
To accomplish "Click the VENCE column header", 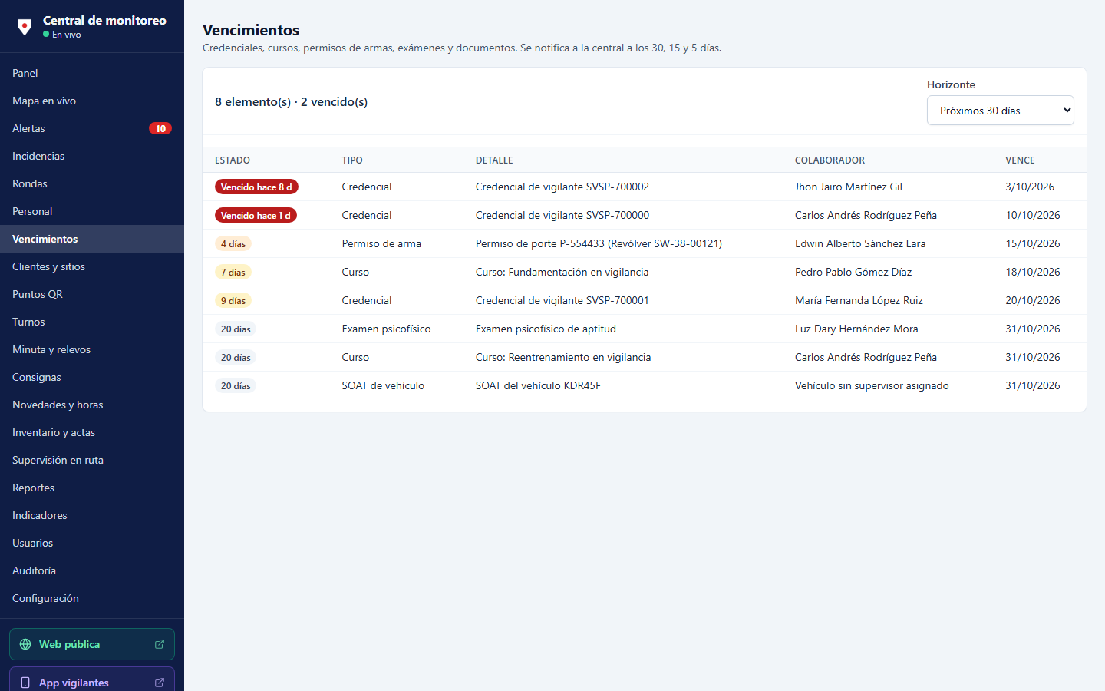I will [1020, 160].
